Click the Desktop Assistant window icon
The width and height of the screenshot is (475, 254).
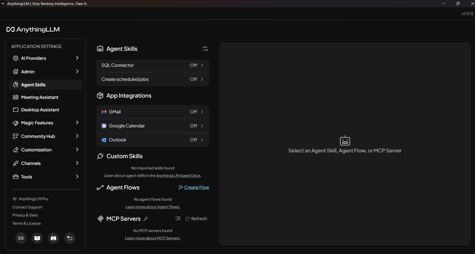pos(16,110)
